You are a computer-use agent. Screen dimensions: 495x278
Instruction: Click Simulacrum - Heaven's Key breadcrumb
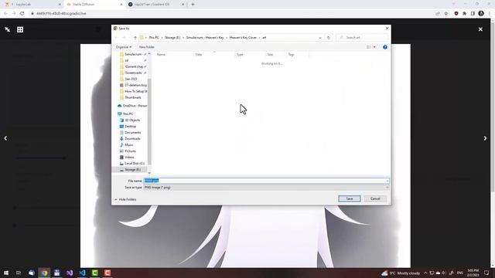[x=205, y=38]
